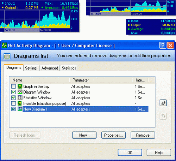This screenshot has width=176, height=161.
Task: Click Output value 0,27 MB in left diagram
Action: [32, 8]
